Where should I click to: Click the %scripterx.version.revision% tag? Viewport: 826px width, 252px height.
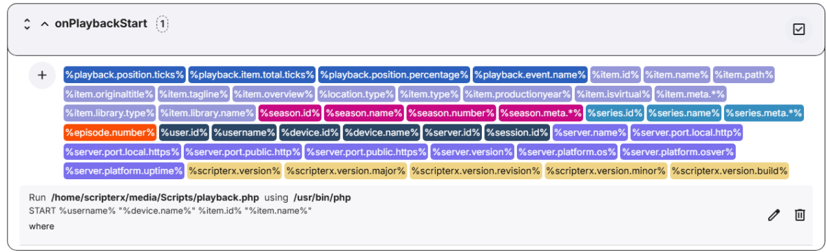476,170
